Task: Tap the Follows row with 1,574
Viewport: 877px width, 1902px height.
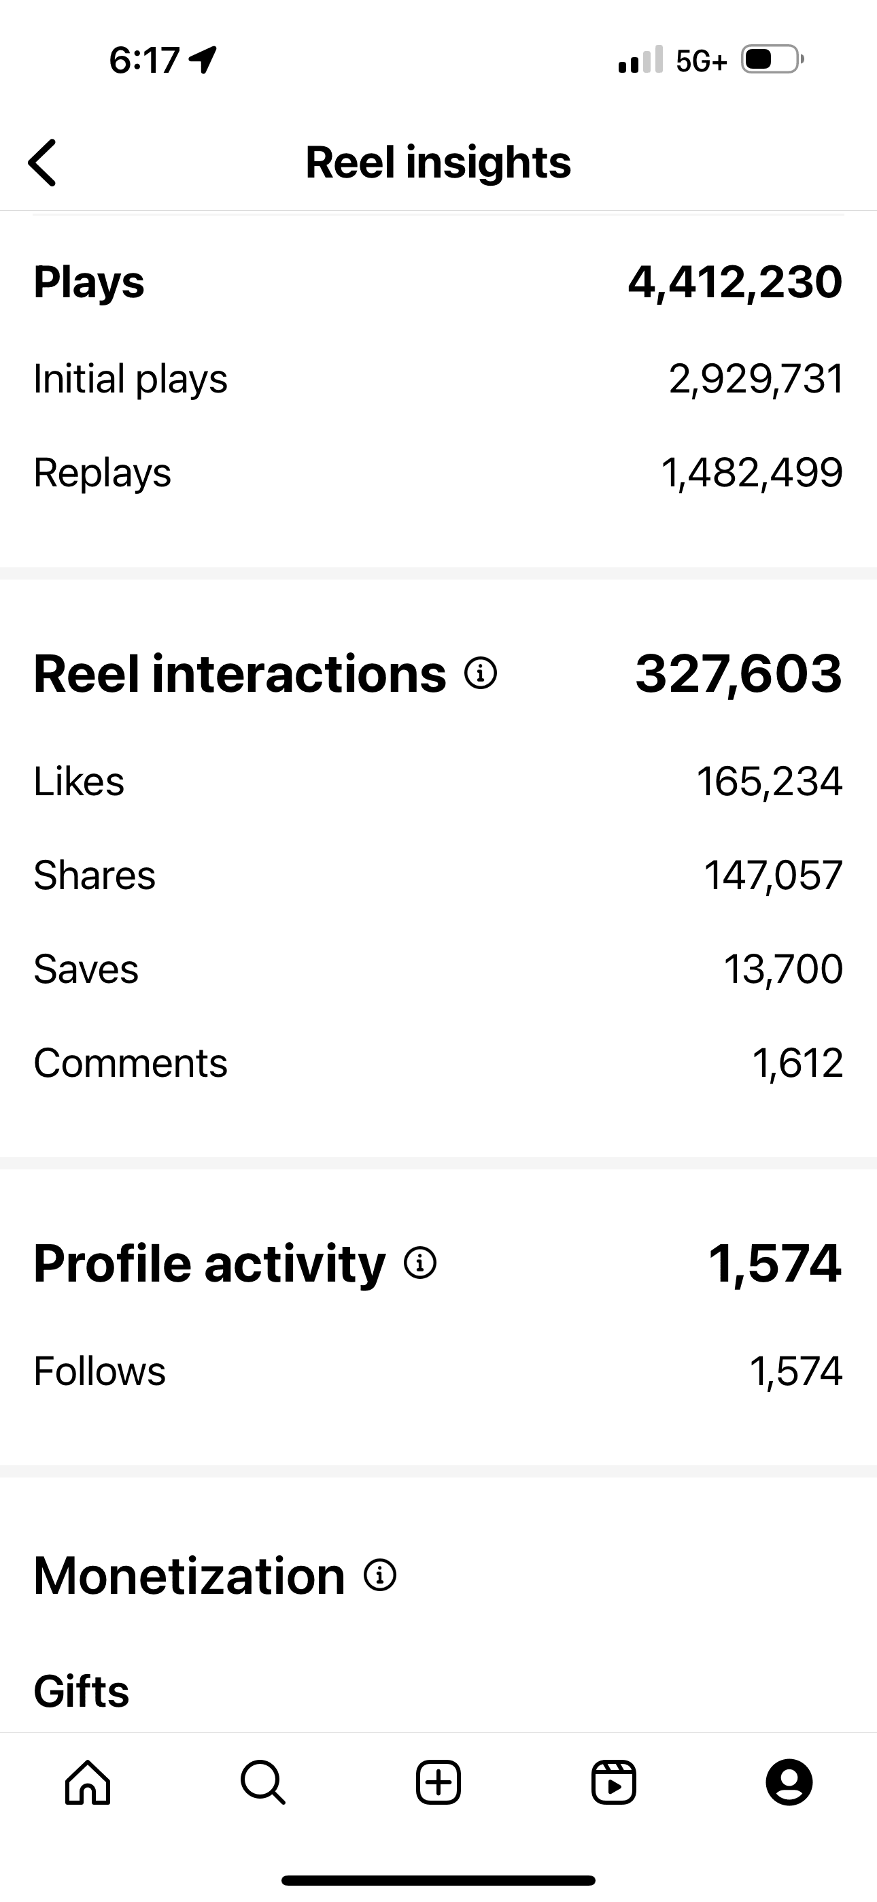Action: 439,1371
